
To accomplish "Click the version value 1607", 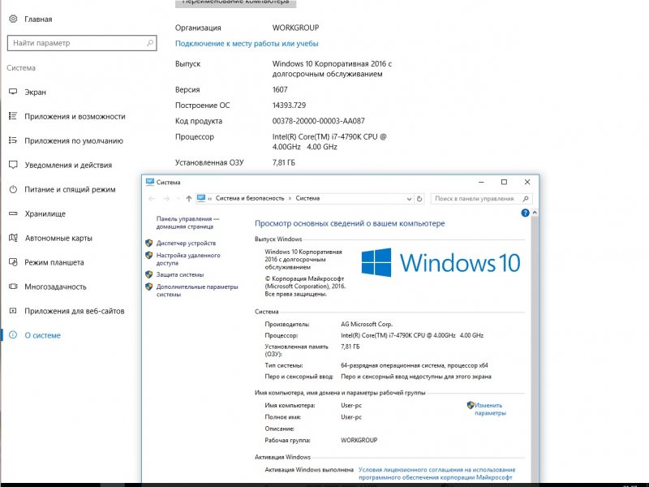I will click(x=280, y=89).
